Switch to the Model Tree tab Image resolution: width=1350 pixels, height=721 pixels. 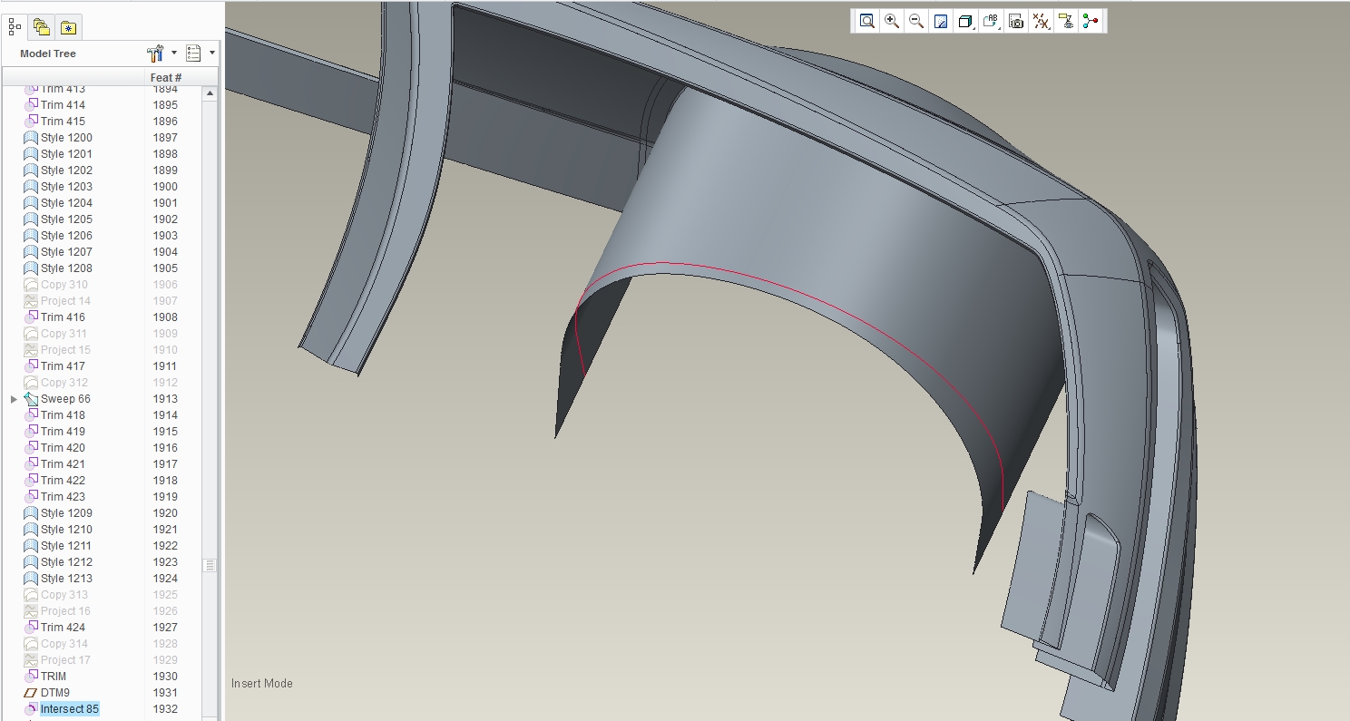pos(15,27)
